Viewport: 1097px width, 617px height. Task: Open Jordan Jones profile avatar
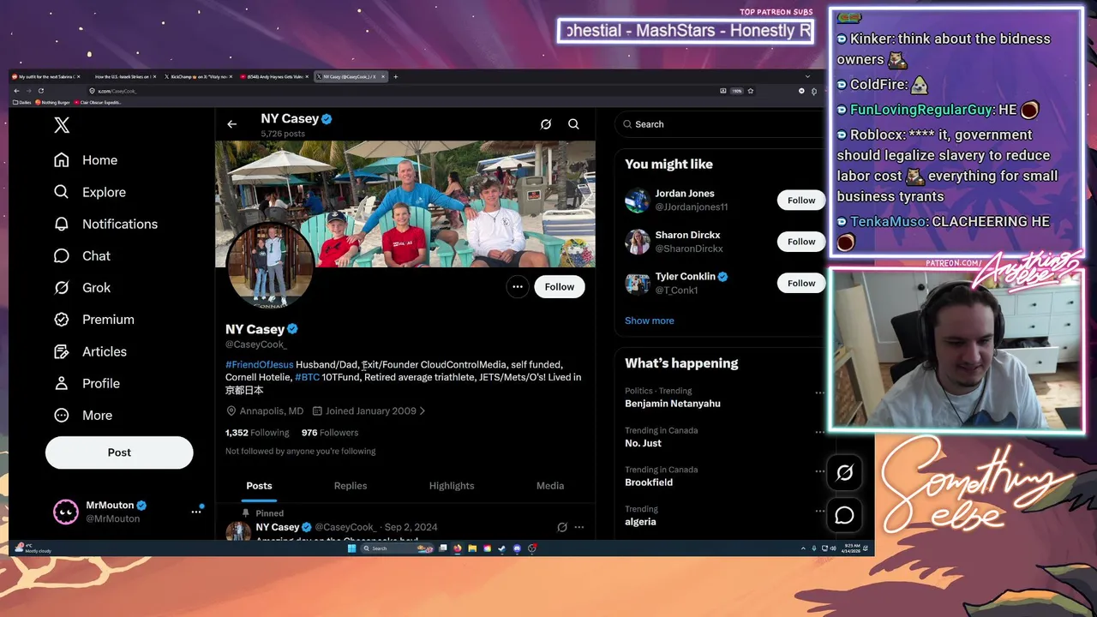(638, 201)
